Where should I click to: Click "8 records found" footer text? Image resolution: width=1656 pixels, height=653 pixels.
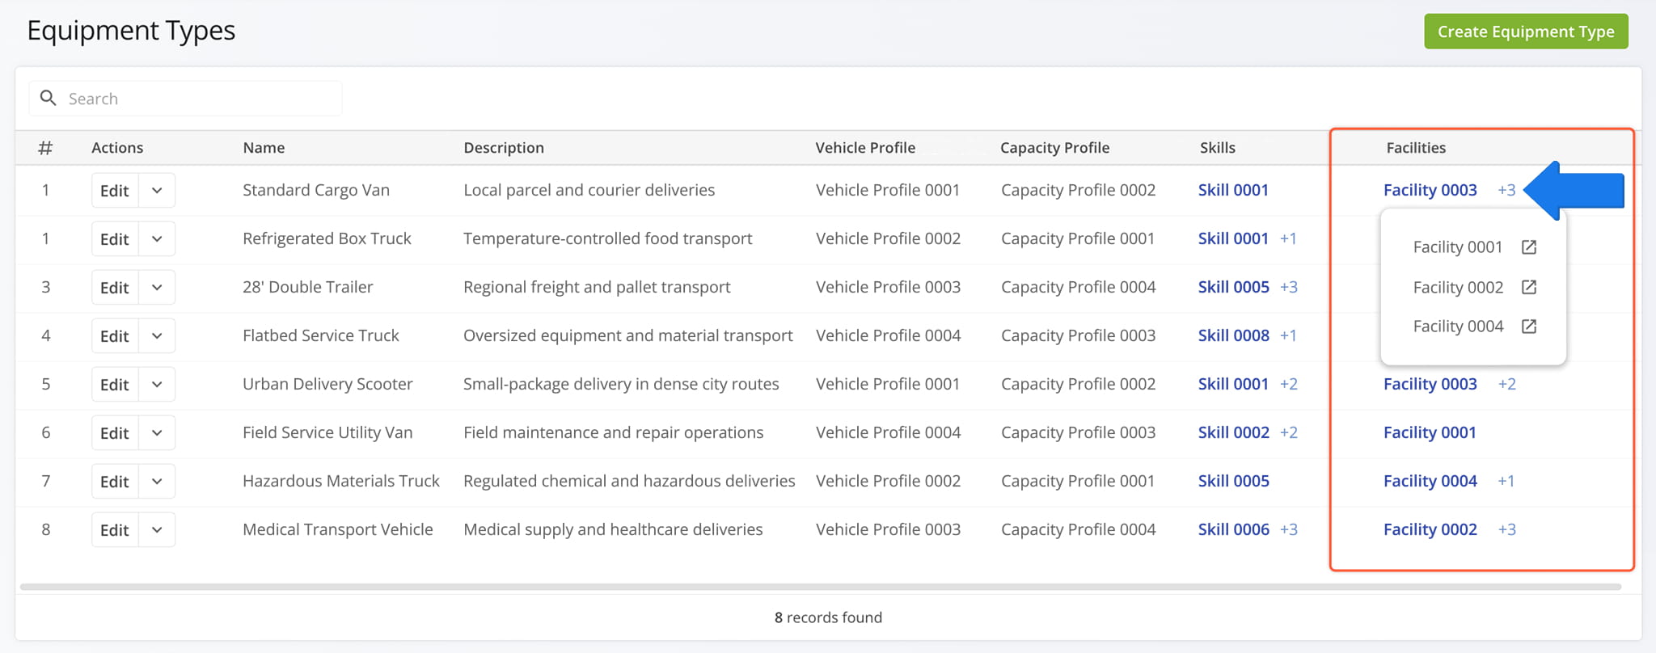tap(828, 617)
